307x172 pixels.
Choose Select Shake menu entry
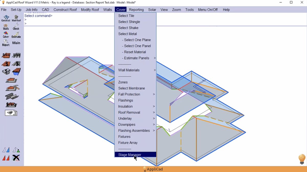[x=135, y=28]
